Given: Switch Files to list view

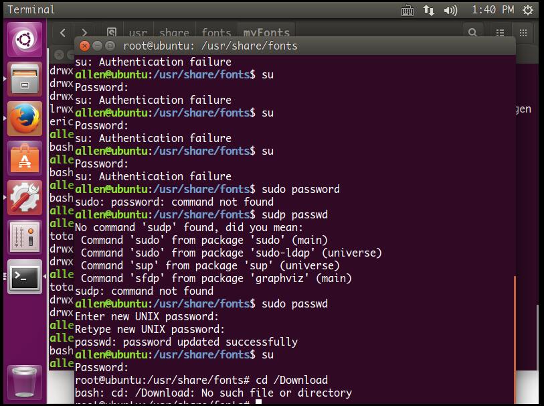Looking at the screenshot, I should pos(501,32).
